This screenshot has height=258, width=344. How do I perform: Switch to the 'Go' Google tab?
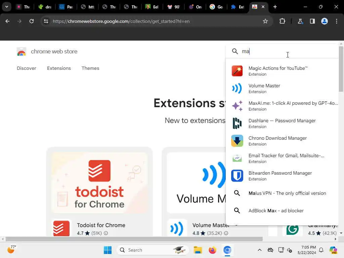[x=216, y=7]
